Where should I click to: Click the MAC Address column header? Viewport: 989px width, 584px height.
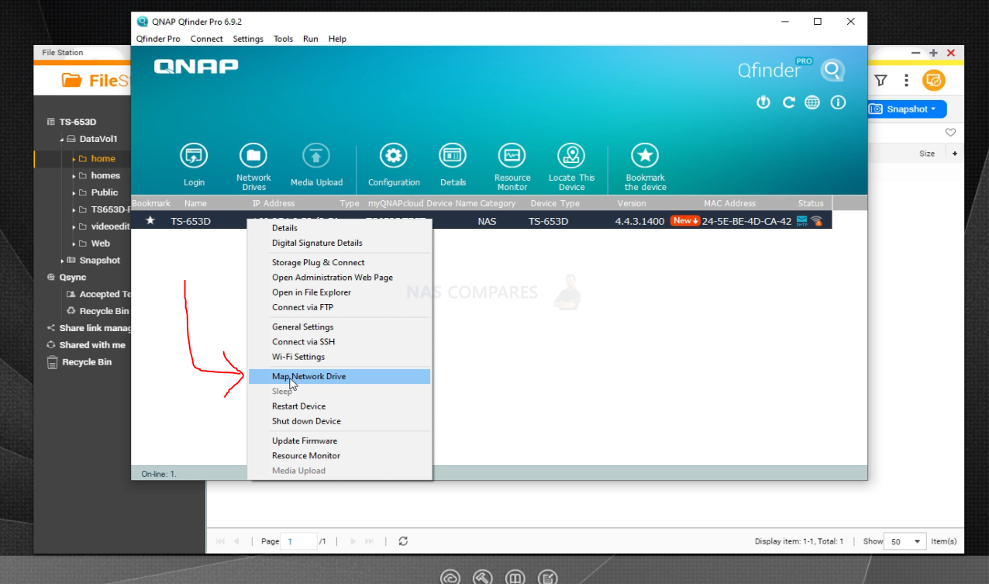coord(729,203)
